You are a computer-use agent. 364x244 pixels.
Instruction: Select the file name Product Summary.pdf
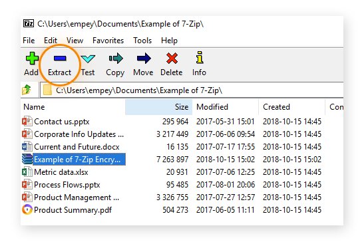click(73, 210)
